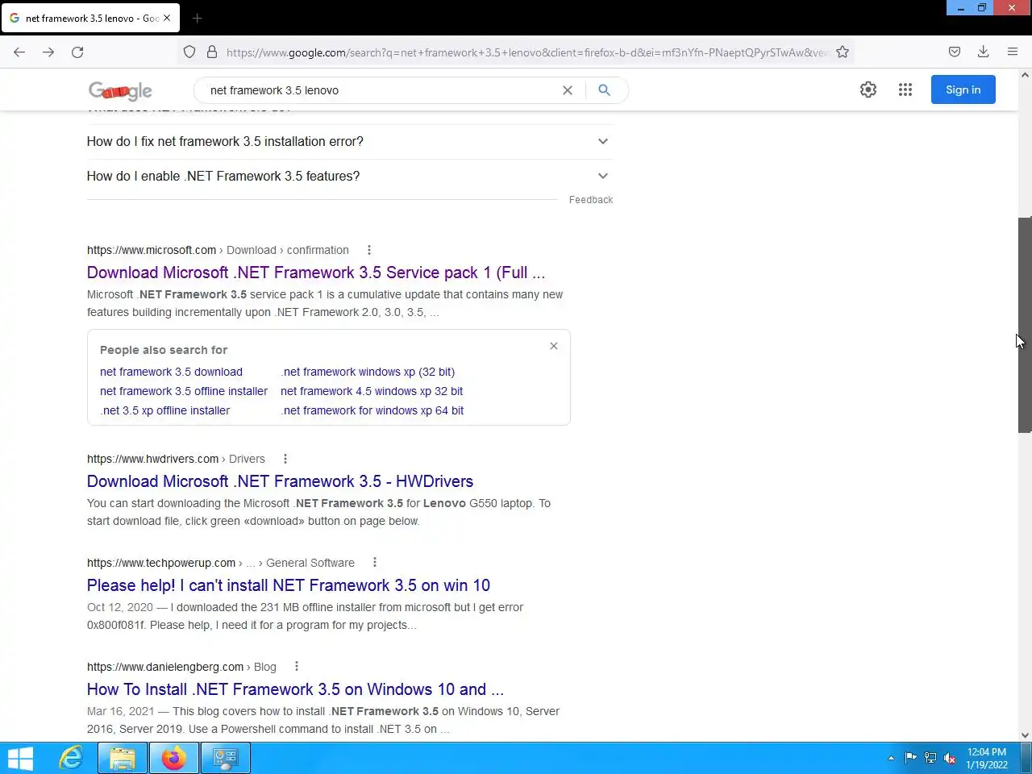The width and height of the screenshot is (1032, 774).
Task: Dismiss the 'People also search for' box
Action: pos(554,346)
